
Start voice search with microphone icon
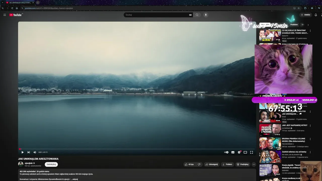click(x=206, y=15)
